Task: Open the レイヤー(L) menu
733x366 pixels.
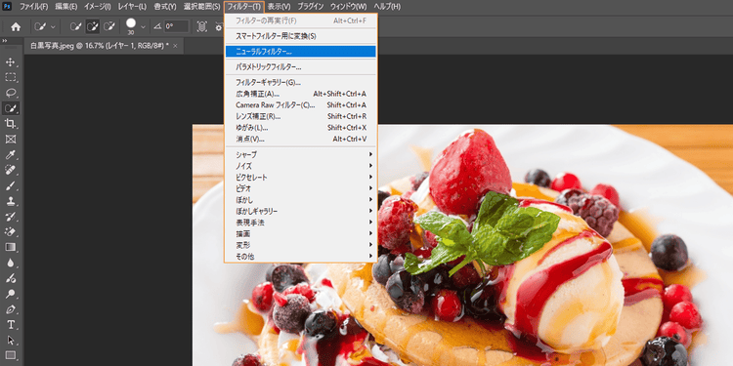Action: pos(132,7)
